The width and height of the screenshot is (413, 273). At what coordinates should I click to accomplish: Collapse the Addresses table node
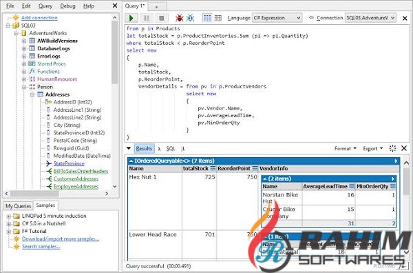tap(32, 94)
